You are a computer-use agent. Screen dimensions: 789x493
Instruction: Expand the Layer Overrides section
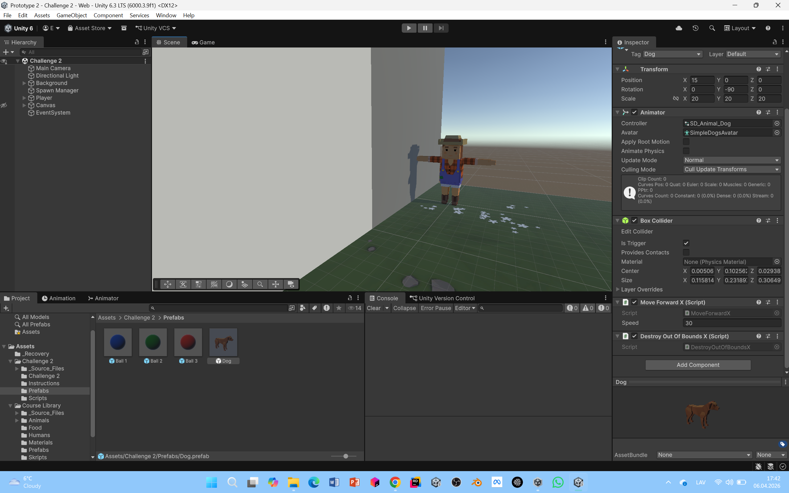click(x=618, y=289)
